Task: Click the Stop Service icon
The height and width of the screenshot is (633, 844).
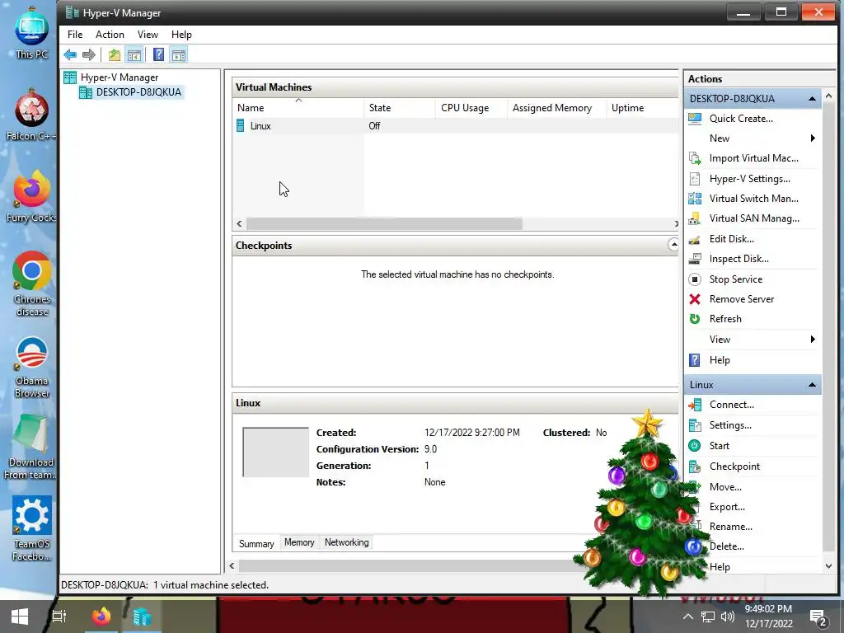Action: tap(695, 279)
